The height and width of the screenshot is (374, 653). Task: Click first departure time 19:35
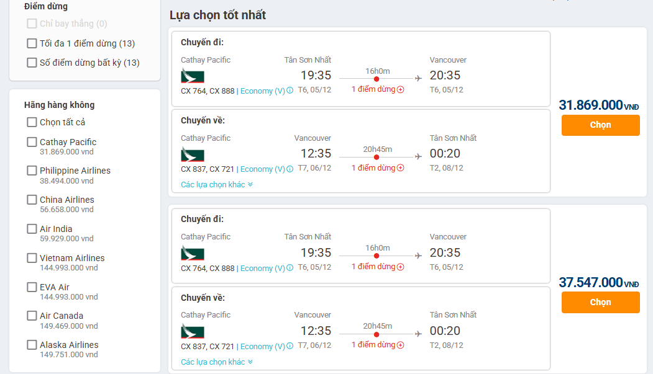click(x=316, y=76)
